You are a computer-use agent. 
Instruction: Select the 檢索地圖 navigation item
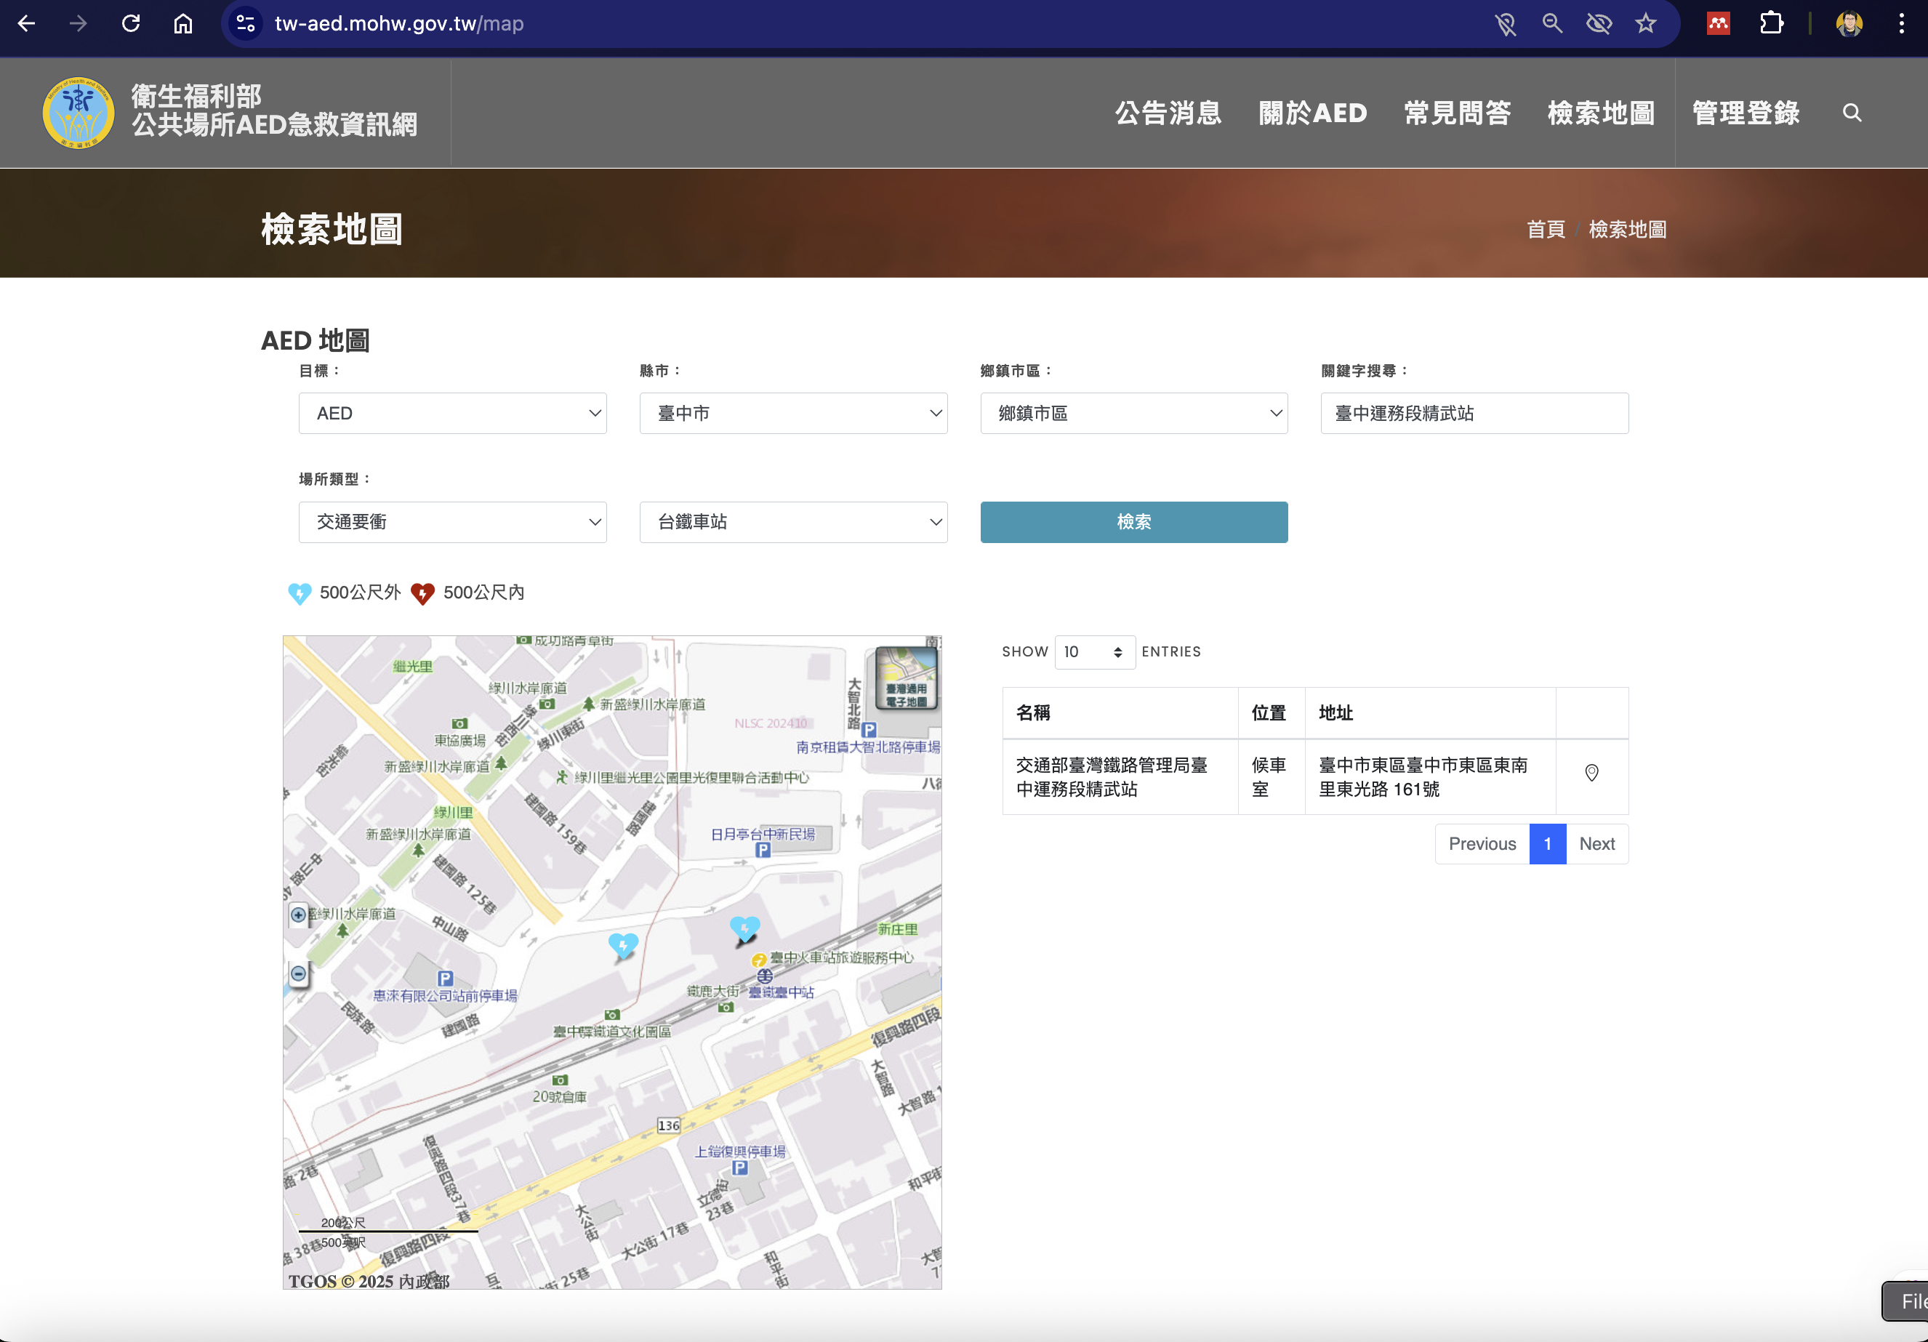(x=1601, y=113)
